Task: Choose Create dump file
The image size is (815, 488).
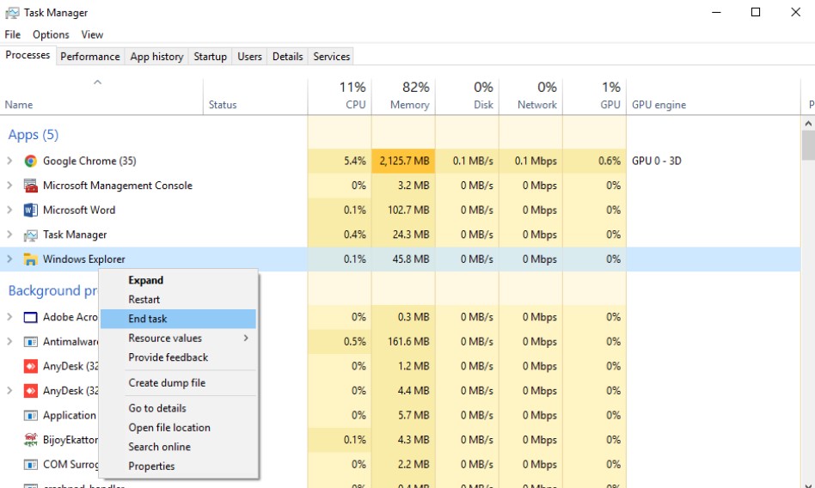Action: click(x=178, y=383)
